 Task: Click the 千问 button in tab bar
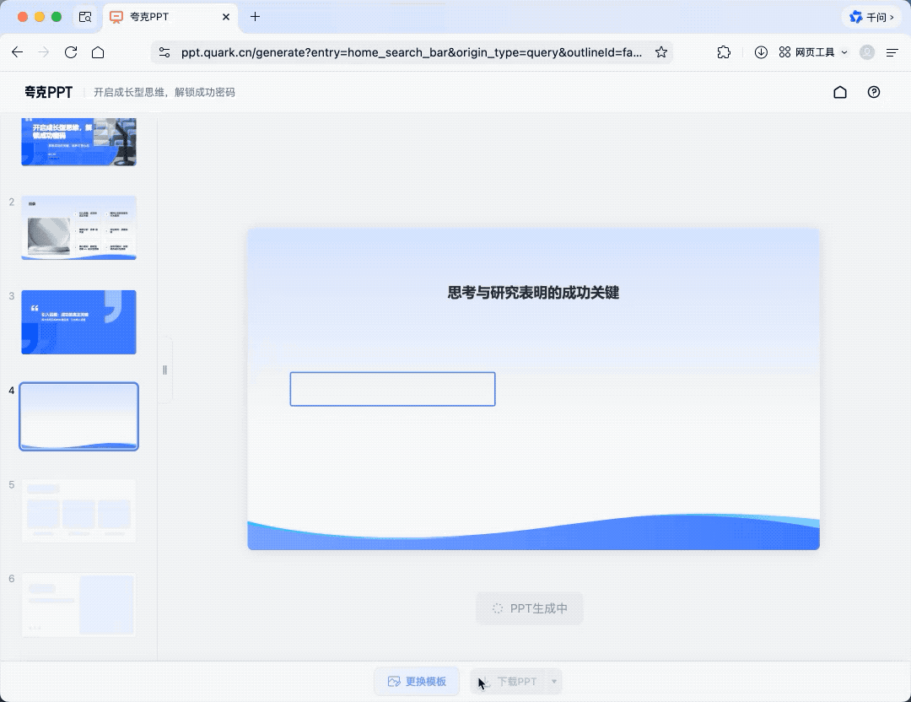click(x=871, y=17)
